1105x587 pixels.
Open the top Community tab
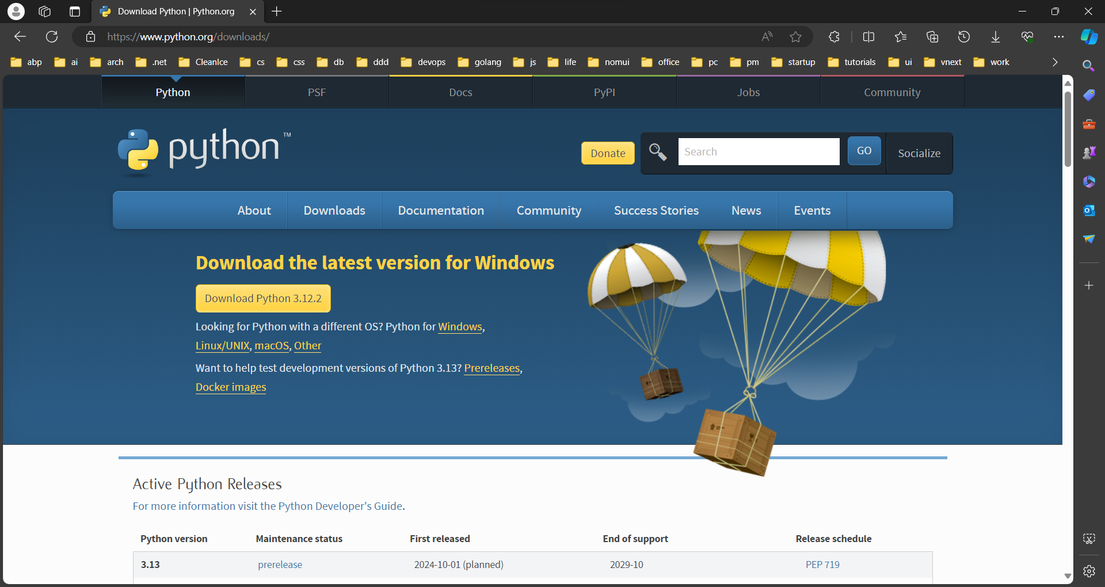click(893, 92)
